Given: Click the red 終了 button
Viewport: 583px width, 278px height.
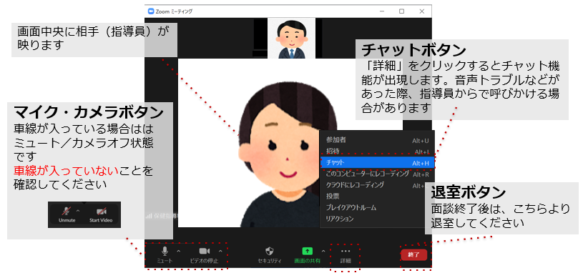Looking at the screenshot, I should [x=414, y=254].
